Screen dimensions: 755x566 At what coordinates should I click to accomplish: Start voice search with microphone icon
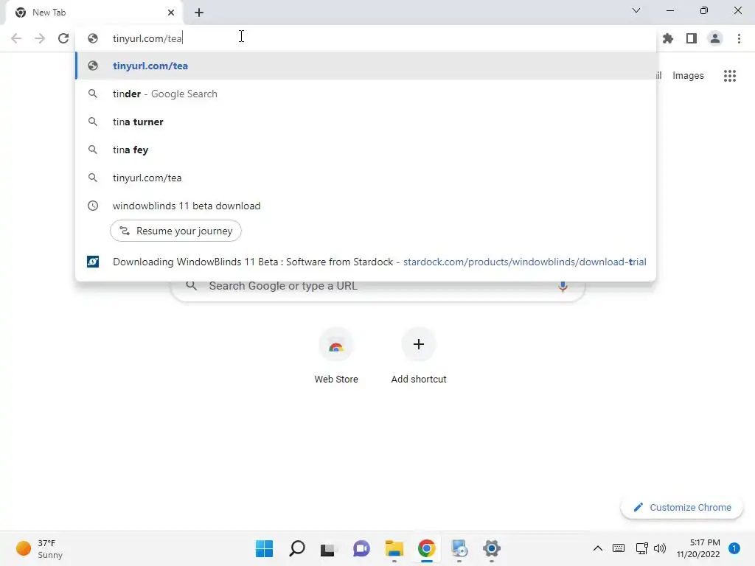(x=563, y=286)
